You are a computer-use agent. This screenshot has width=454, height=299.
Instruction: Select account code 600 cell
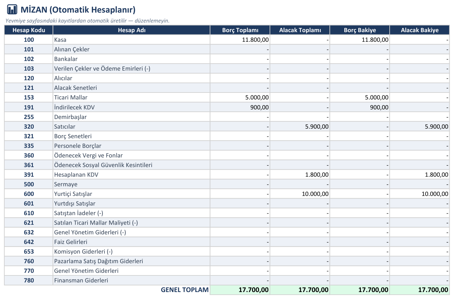click(29, 194)
